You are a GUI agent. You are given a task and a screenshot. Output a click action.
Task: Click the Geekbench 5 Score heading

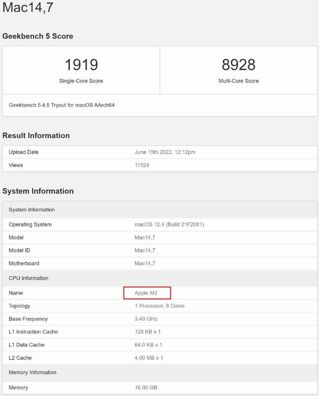coord(38,36)
